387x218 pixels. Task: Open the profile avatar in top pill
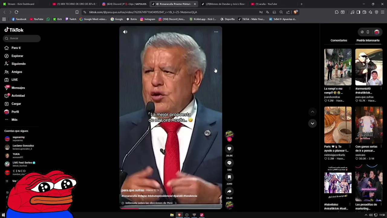click(377, 32)
